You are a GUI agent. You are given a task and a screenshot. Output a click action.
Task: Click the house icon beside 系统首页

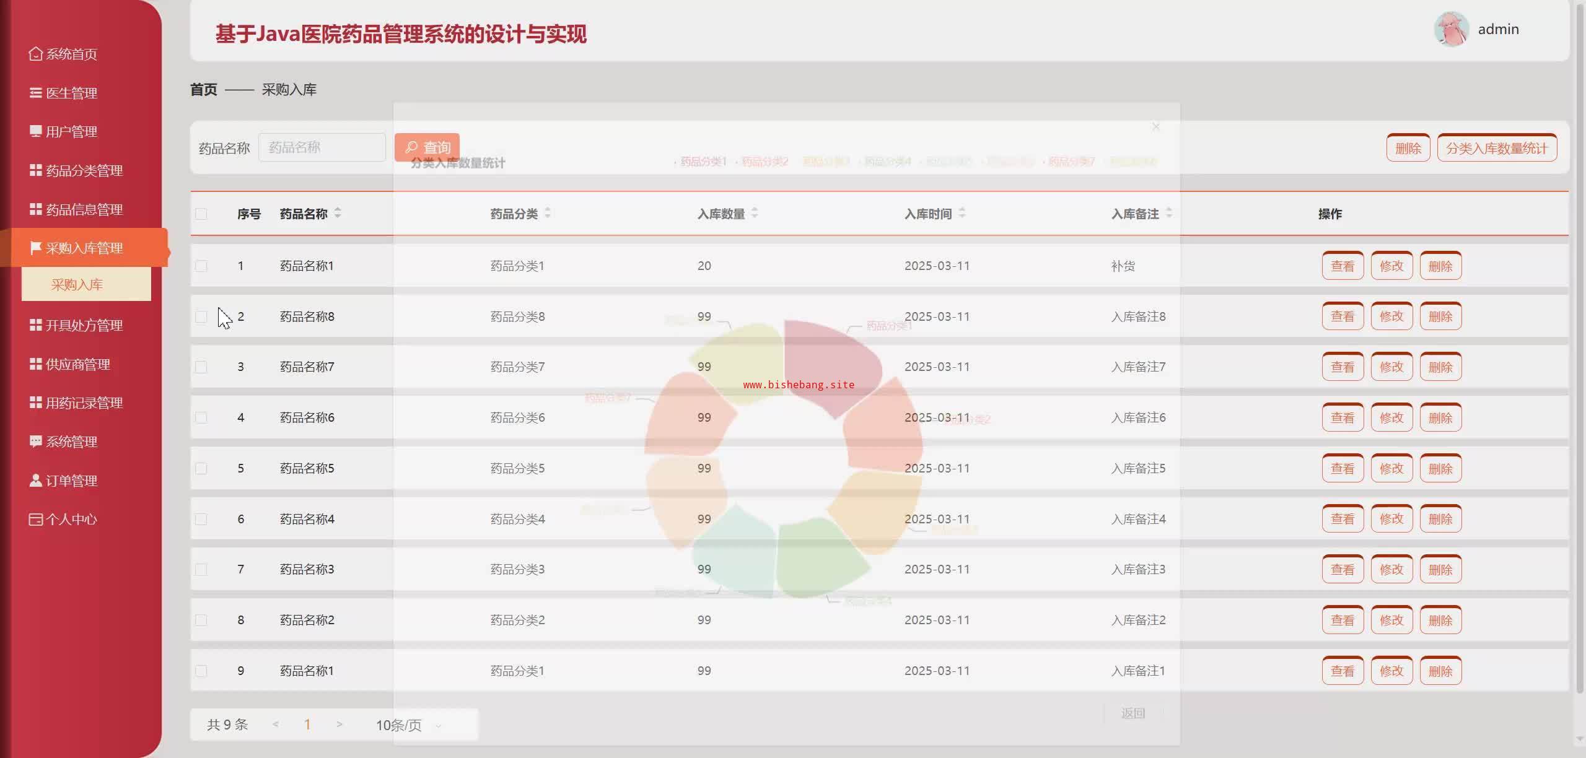tap(35, 54)
